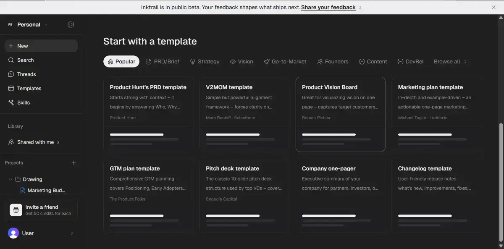Click the Invite a friend card
The width and height of the screenshot is (504, 249).
pos(41,210)
